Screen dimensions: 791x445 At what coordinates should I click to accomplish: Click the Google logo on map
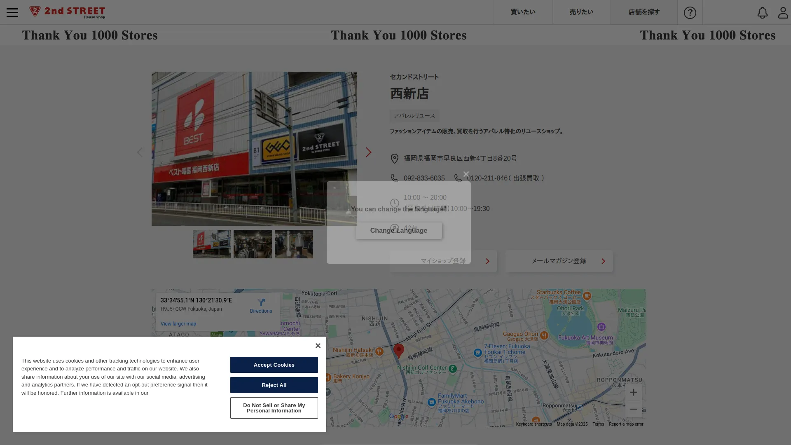[398, 417]
